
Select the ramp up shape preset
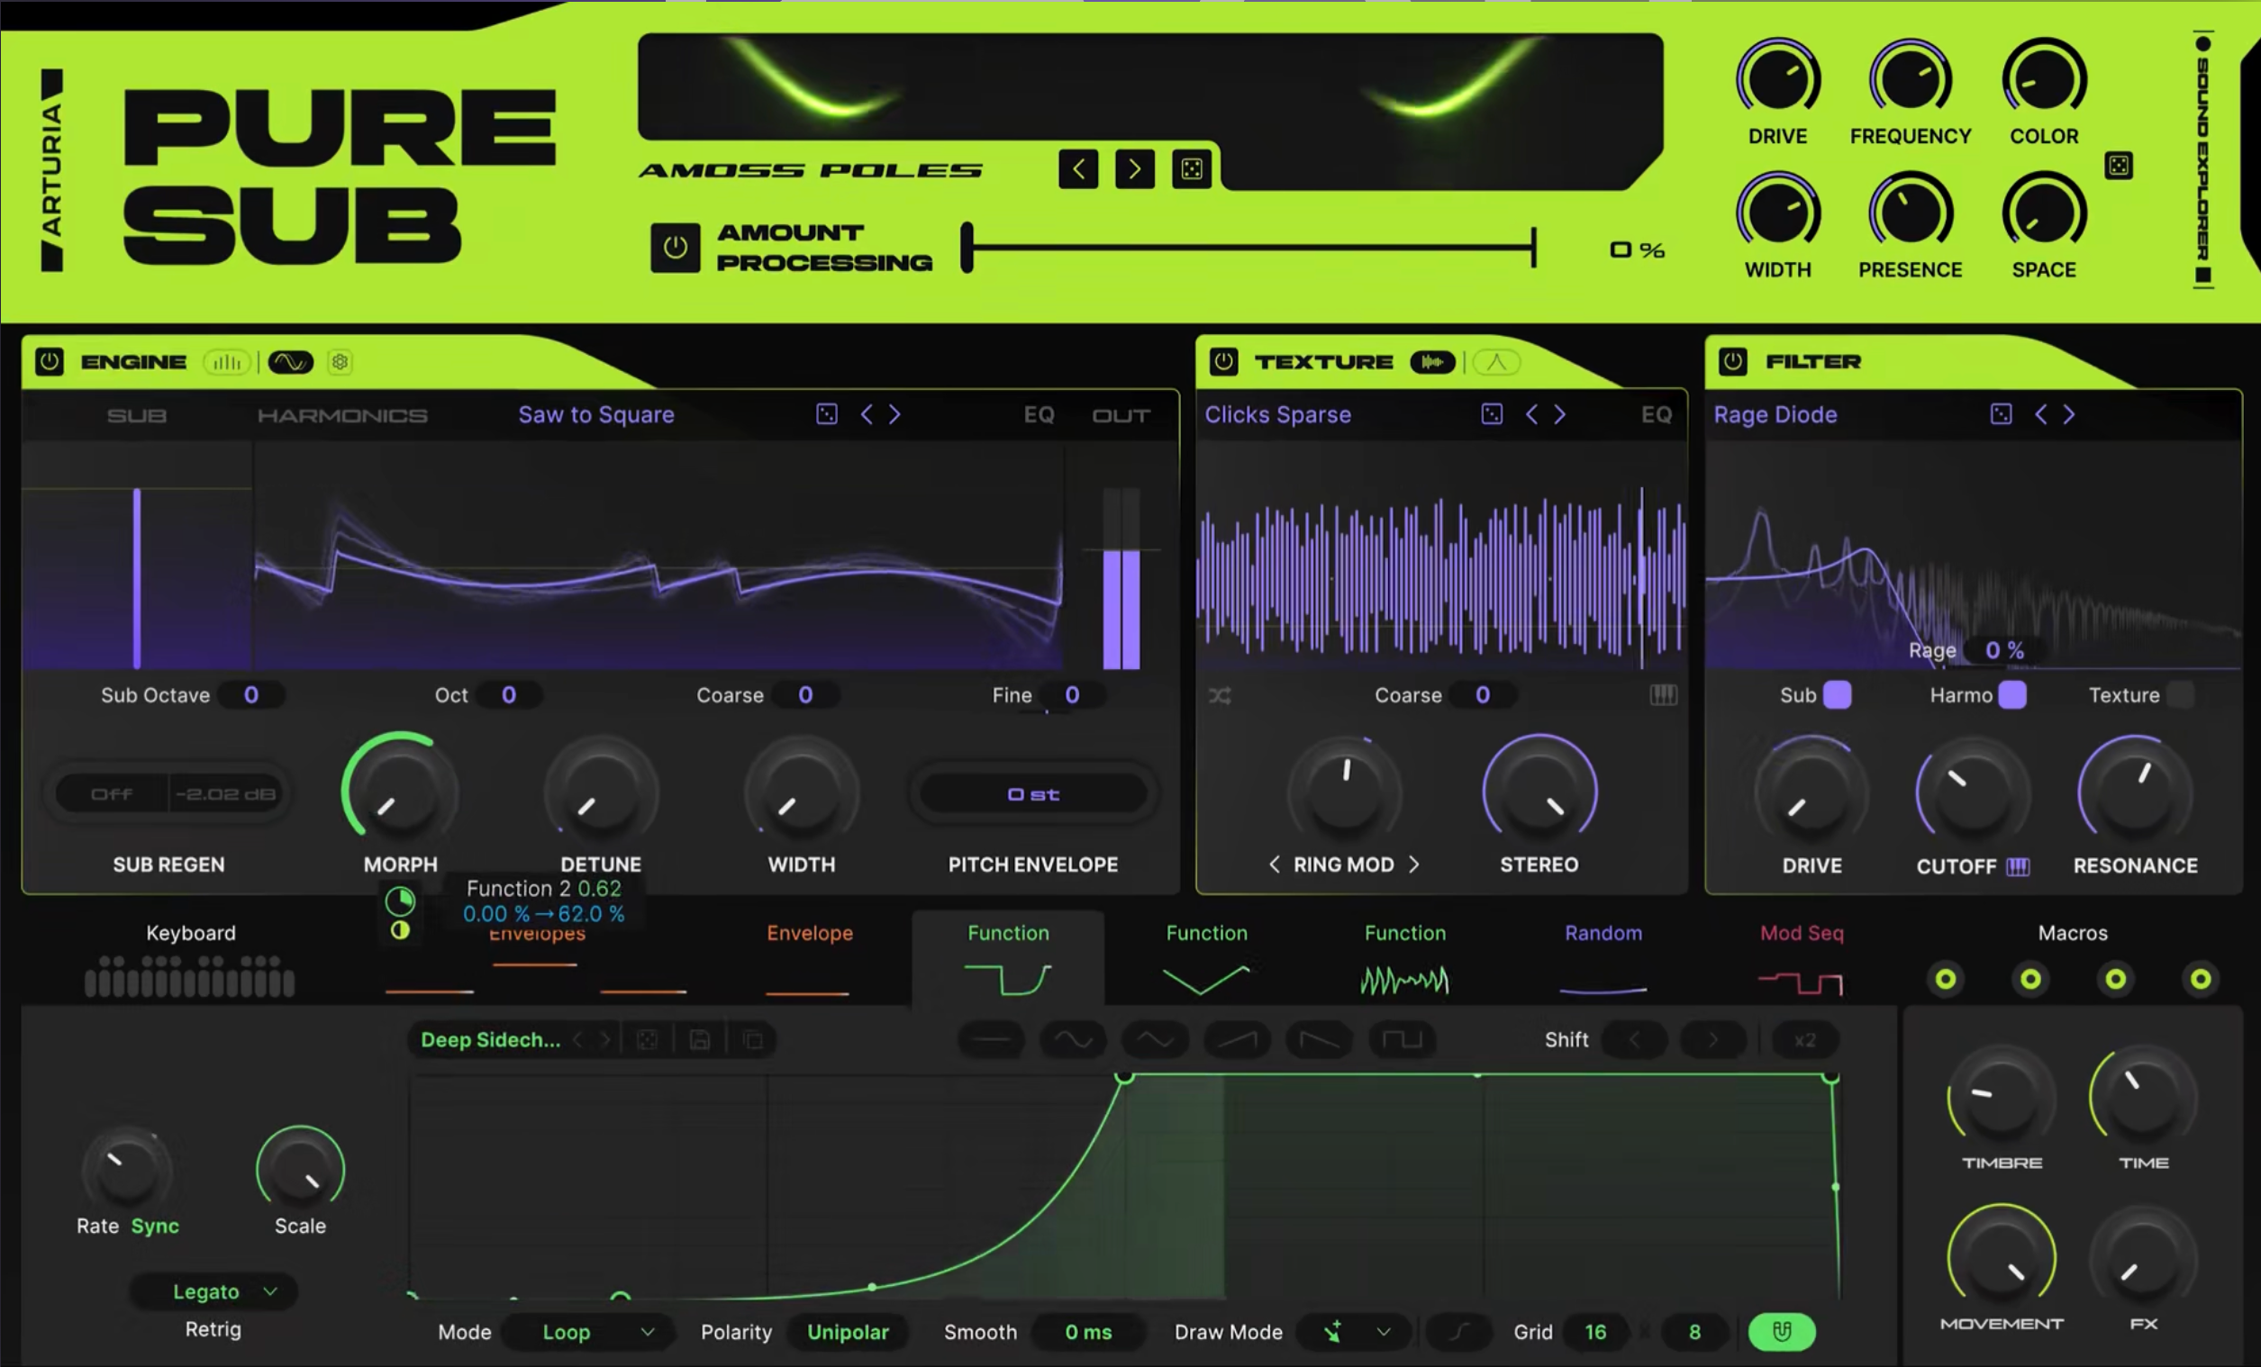(1237, 1040)
